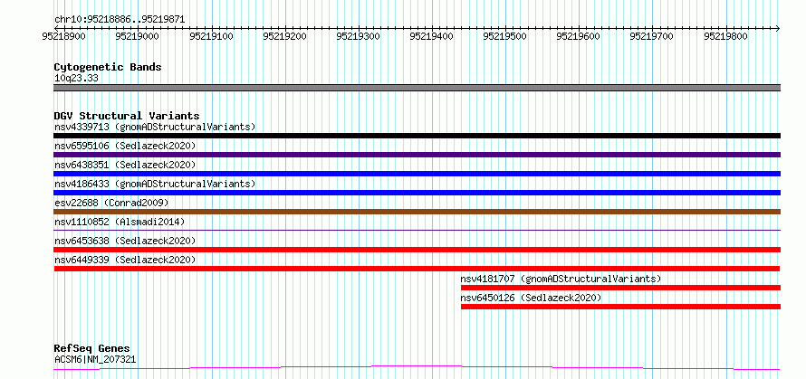Viewport: 806px width, 379px height.
Task: Select the gray 10q23.33 cytogenetic band bar
Action: 417,88
